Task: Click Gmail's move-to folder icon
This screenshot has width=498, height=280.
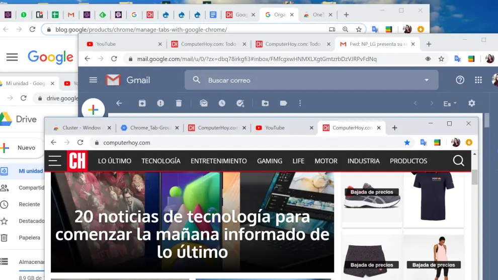Action: (265, 103)
